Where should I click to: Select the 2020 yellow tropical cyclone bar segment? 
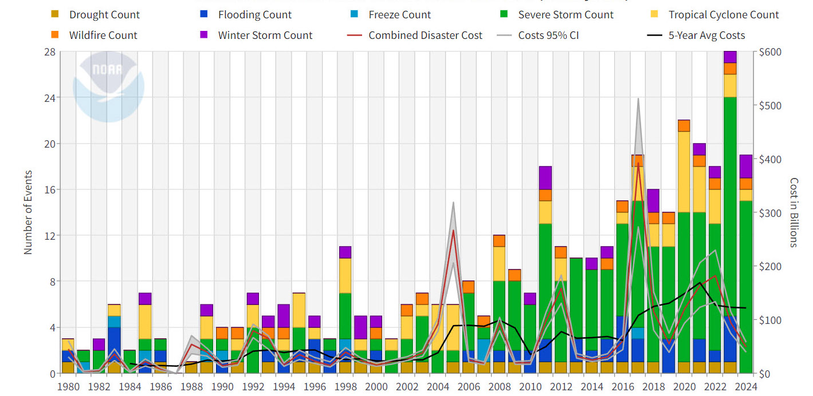(x=684, y=172)
